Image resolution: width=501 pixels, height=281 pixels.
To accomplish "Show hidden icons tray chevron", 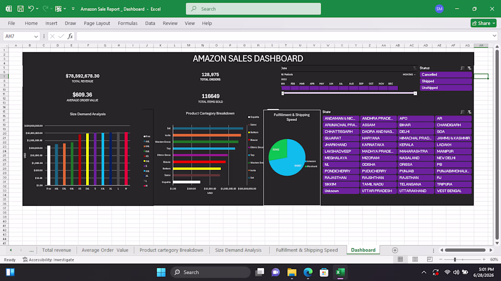I will (x=424, y=272).
